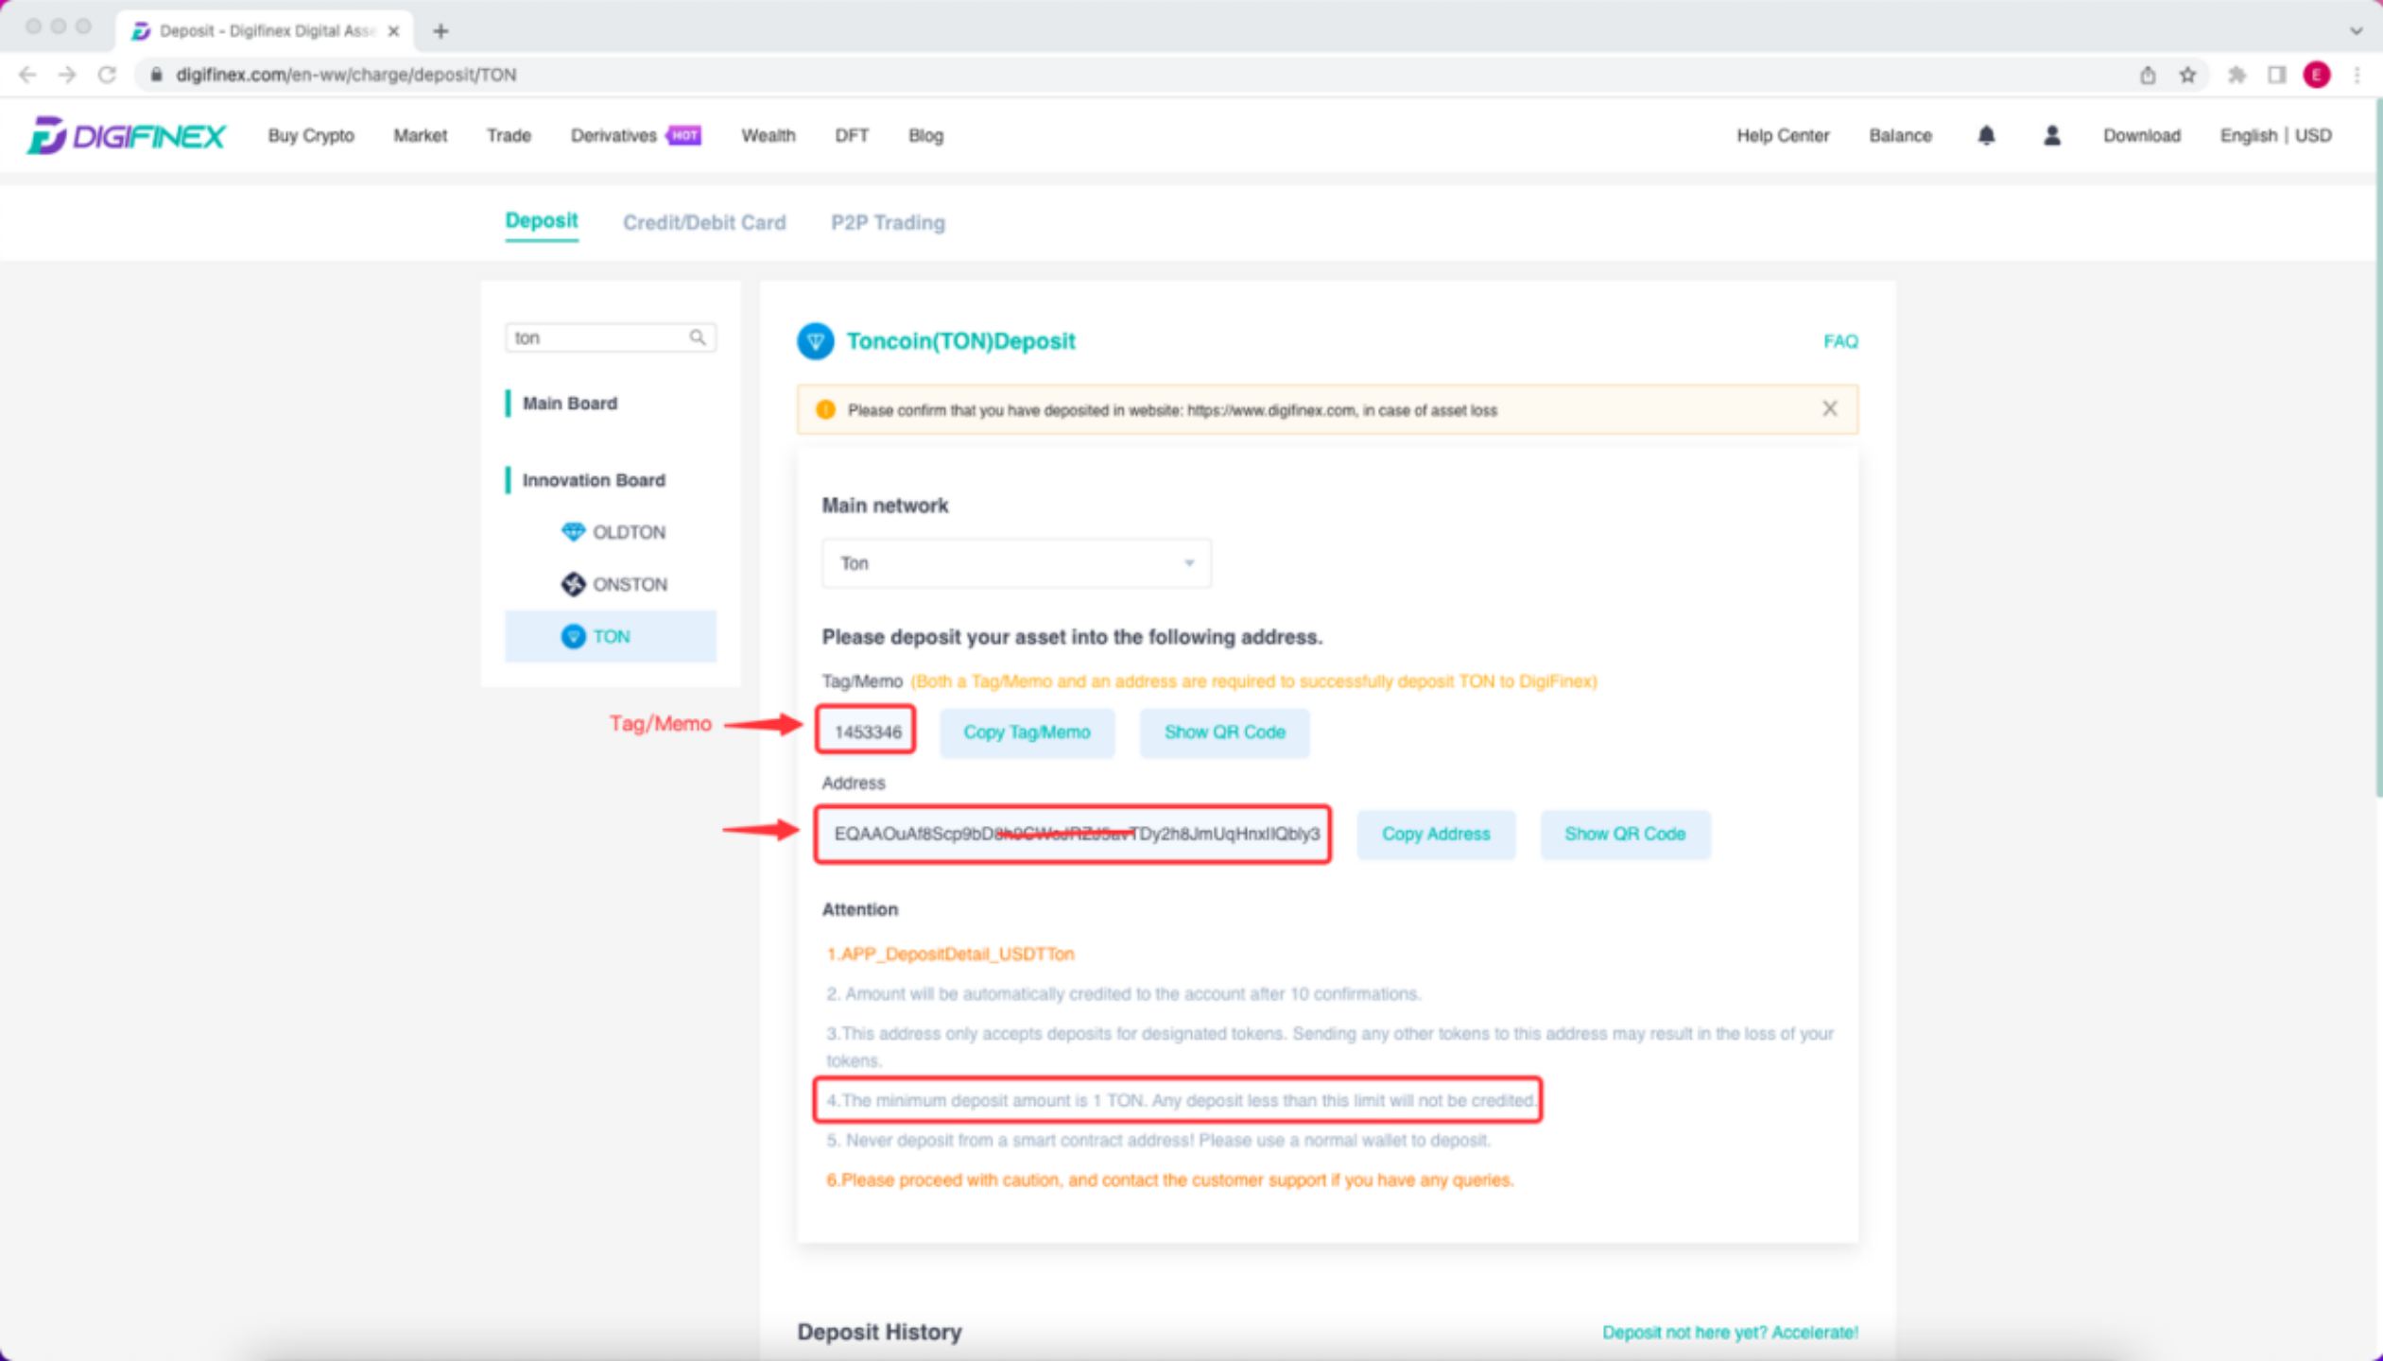Image resolution: width=2383 pixels, height=1361 pixels.
Task: Open the Trade menu
Action: pos(509,136)
